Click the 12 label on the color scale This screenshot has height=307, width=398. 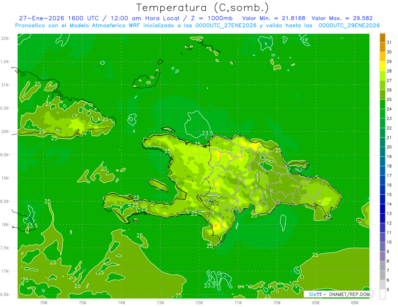[x=389, y=223]
